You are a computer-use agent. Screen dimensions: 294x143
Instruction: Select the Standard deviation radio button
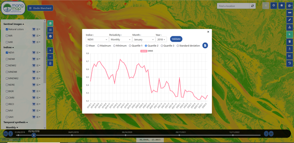178,46
